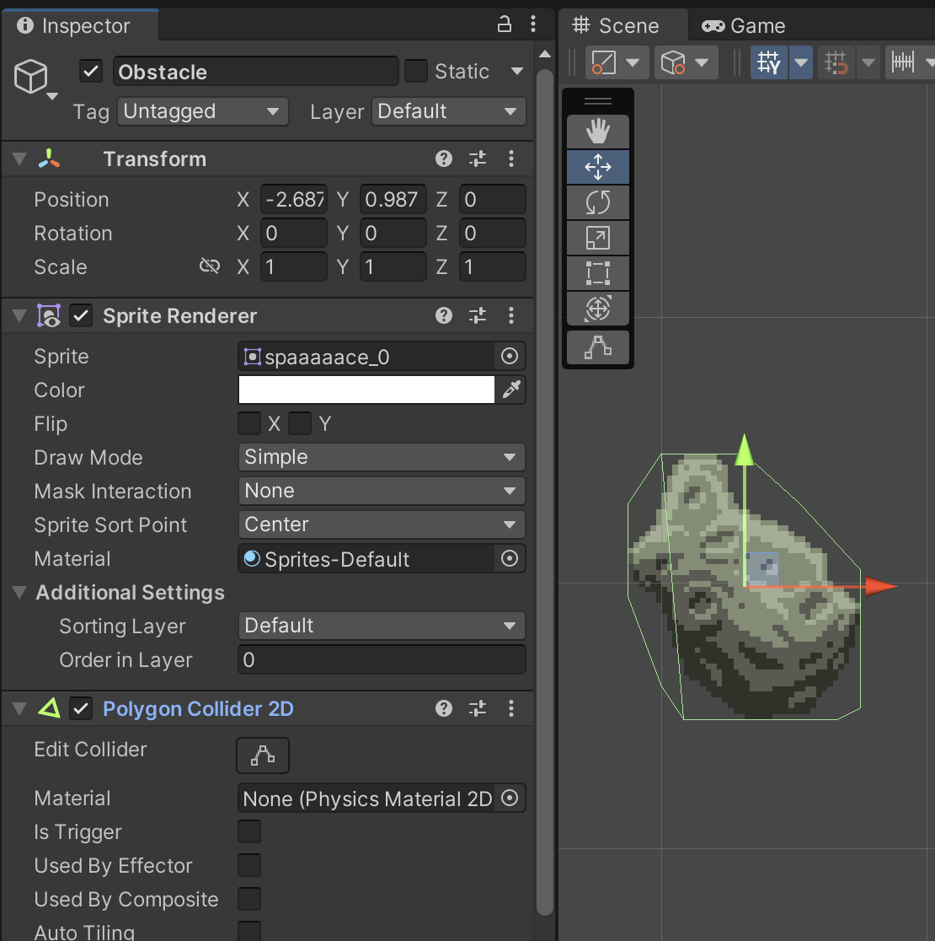Click the Transform tool icon in scene toolbar

point(597,309)
